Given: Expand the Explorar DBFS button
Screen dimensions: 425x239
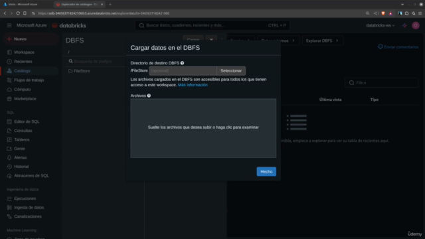Looking at the screenshot, I should tap(322, 40).
